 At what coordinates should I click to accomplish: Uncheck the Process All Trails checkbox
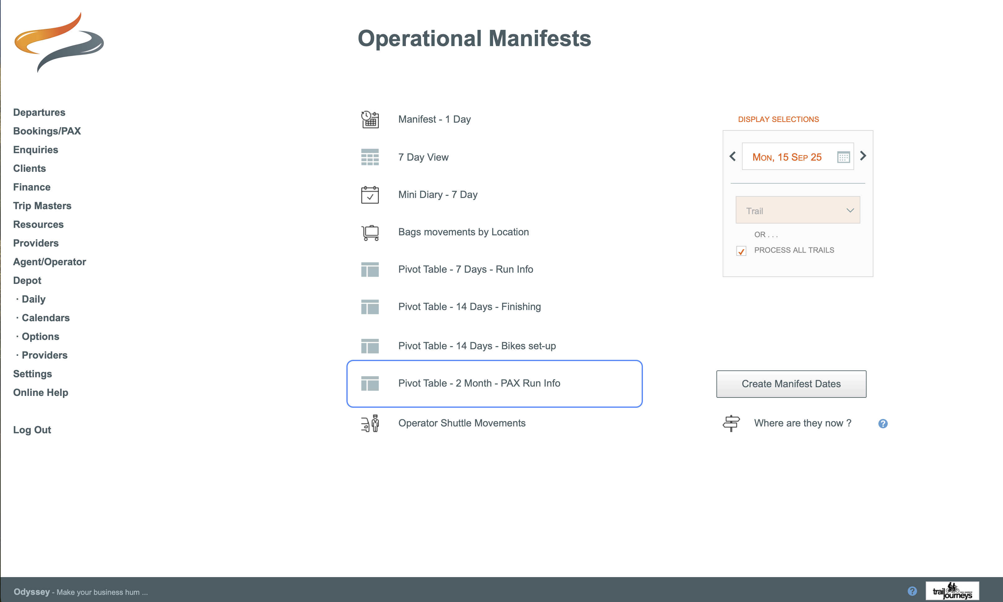[741, 251]
